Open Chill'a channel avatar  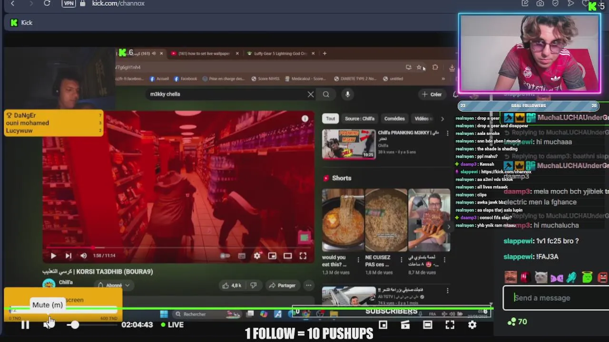49,284
